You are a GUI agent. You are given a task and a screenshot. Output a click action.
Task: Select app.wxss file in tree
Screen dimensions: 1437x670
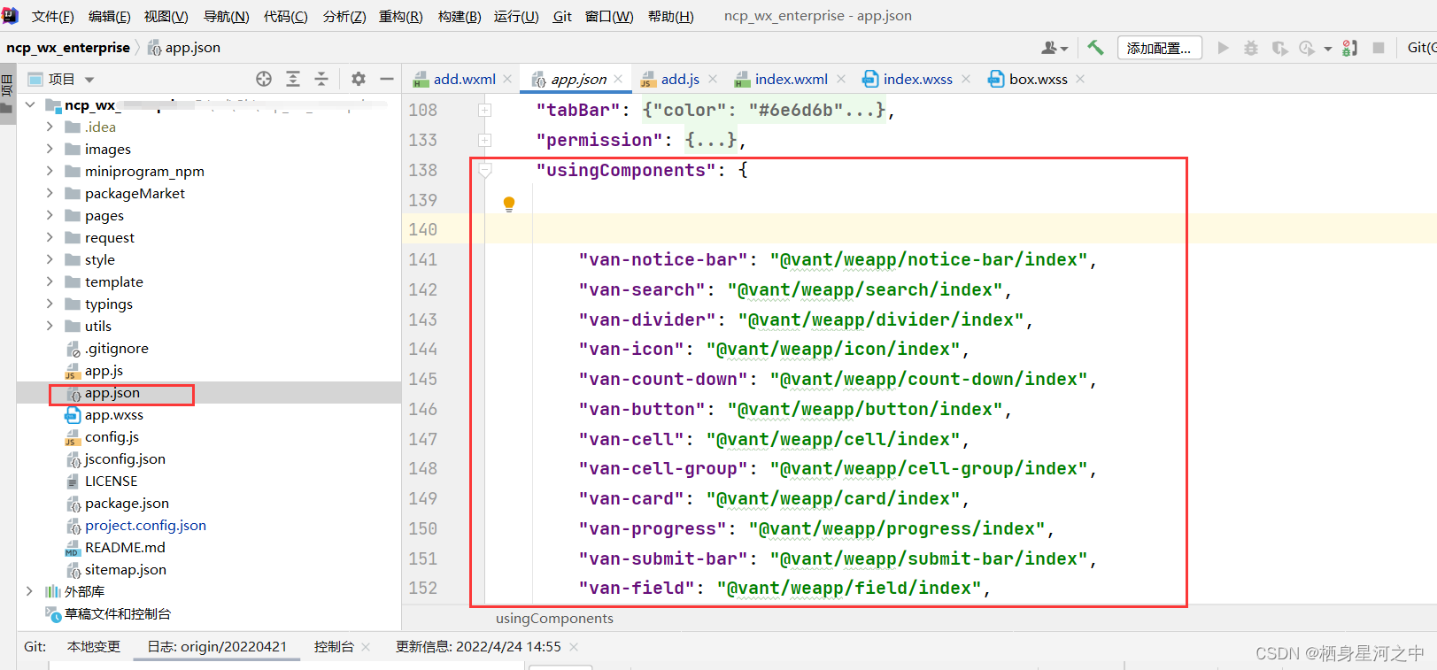[104, 414]
